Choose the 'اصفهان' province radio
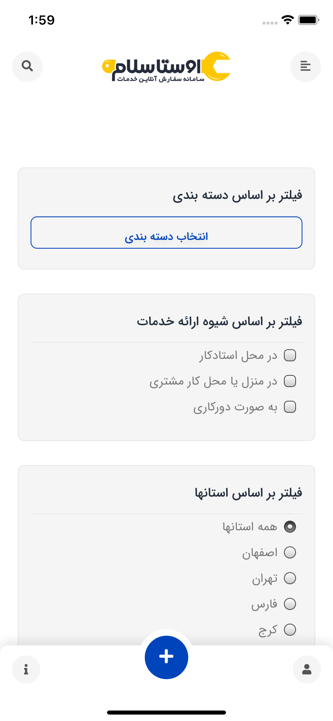Screen dimensions: 333x721 pyautogui.click(x=290, y=552)
